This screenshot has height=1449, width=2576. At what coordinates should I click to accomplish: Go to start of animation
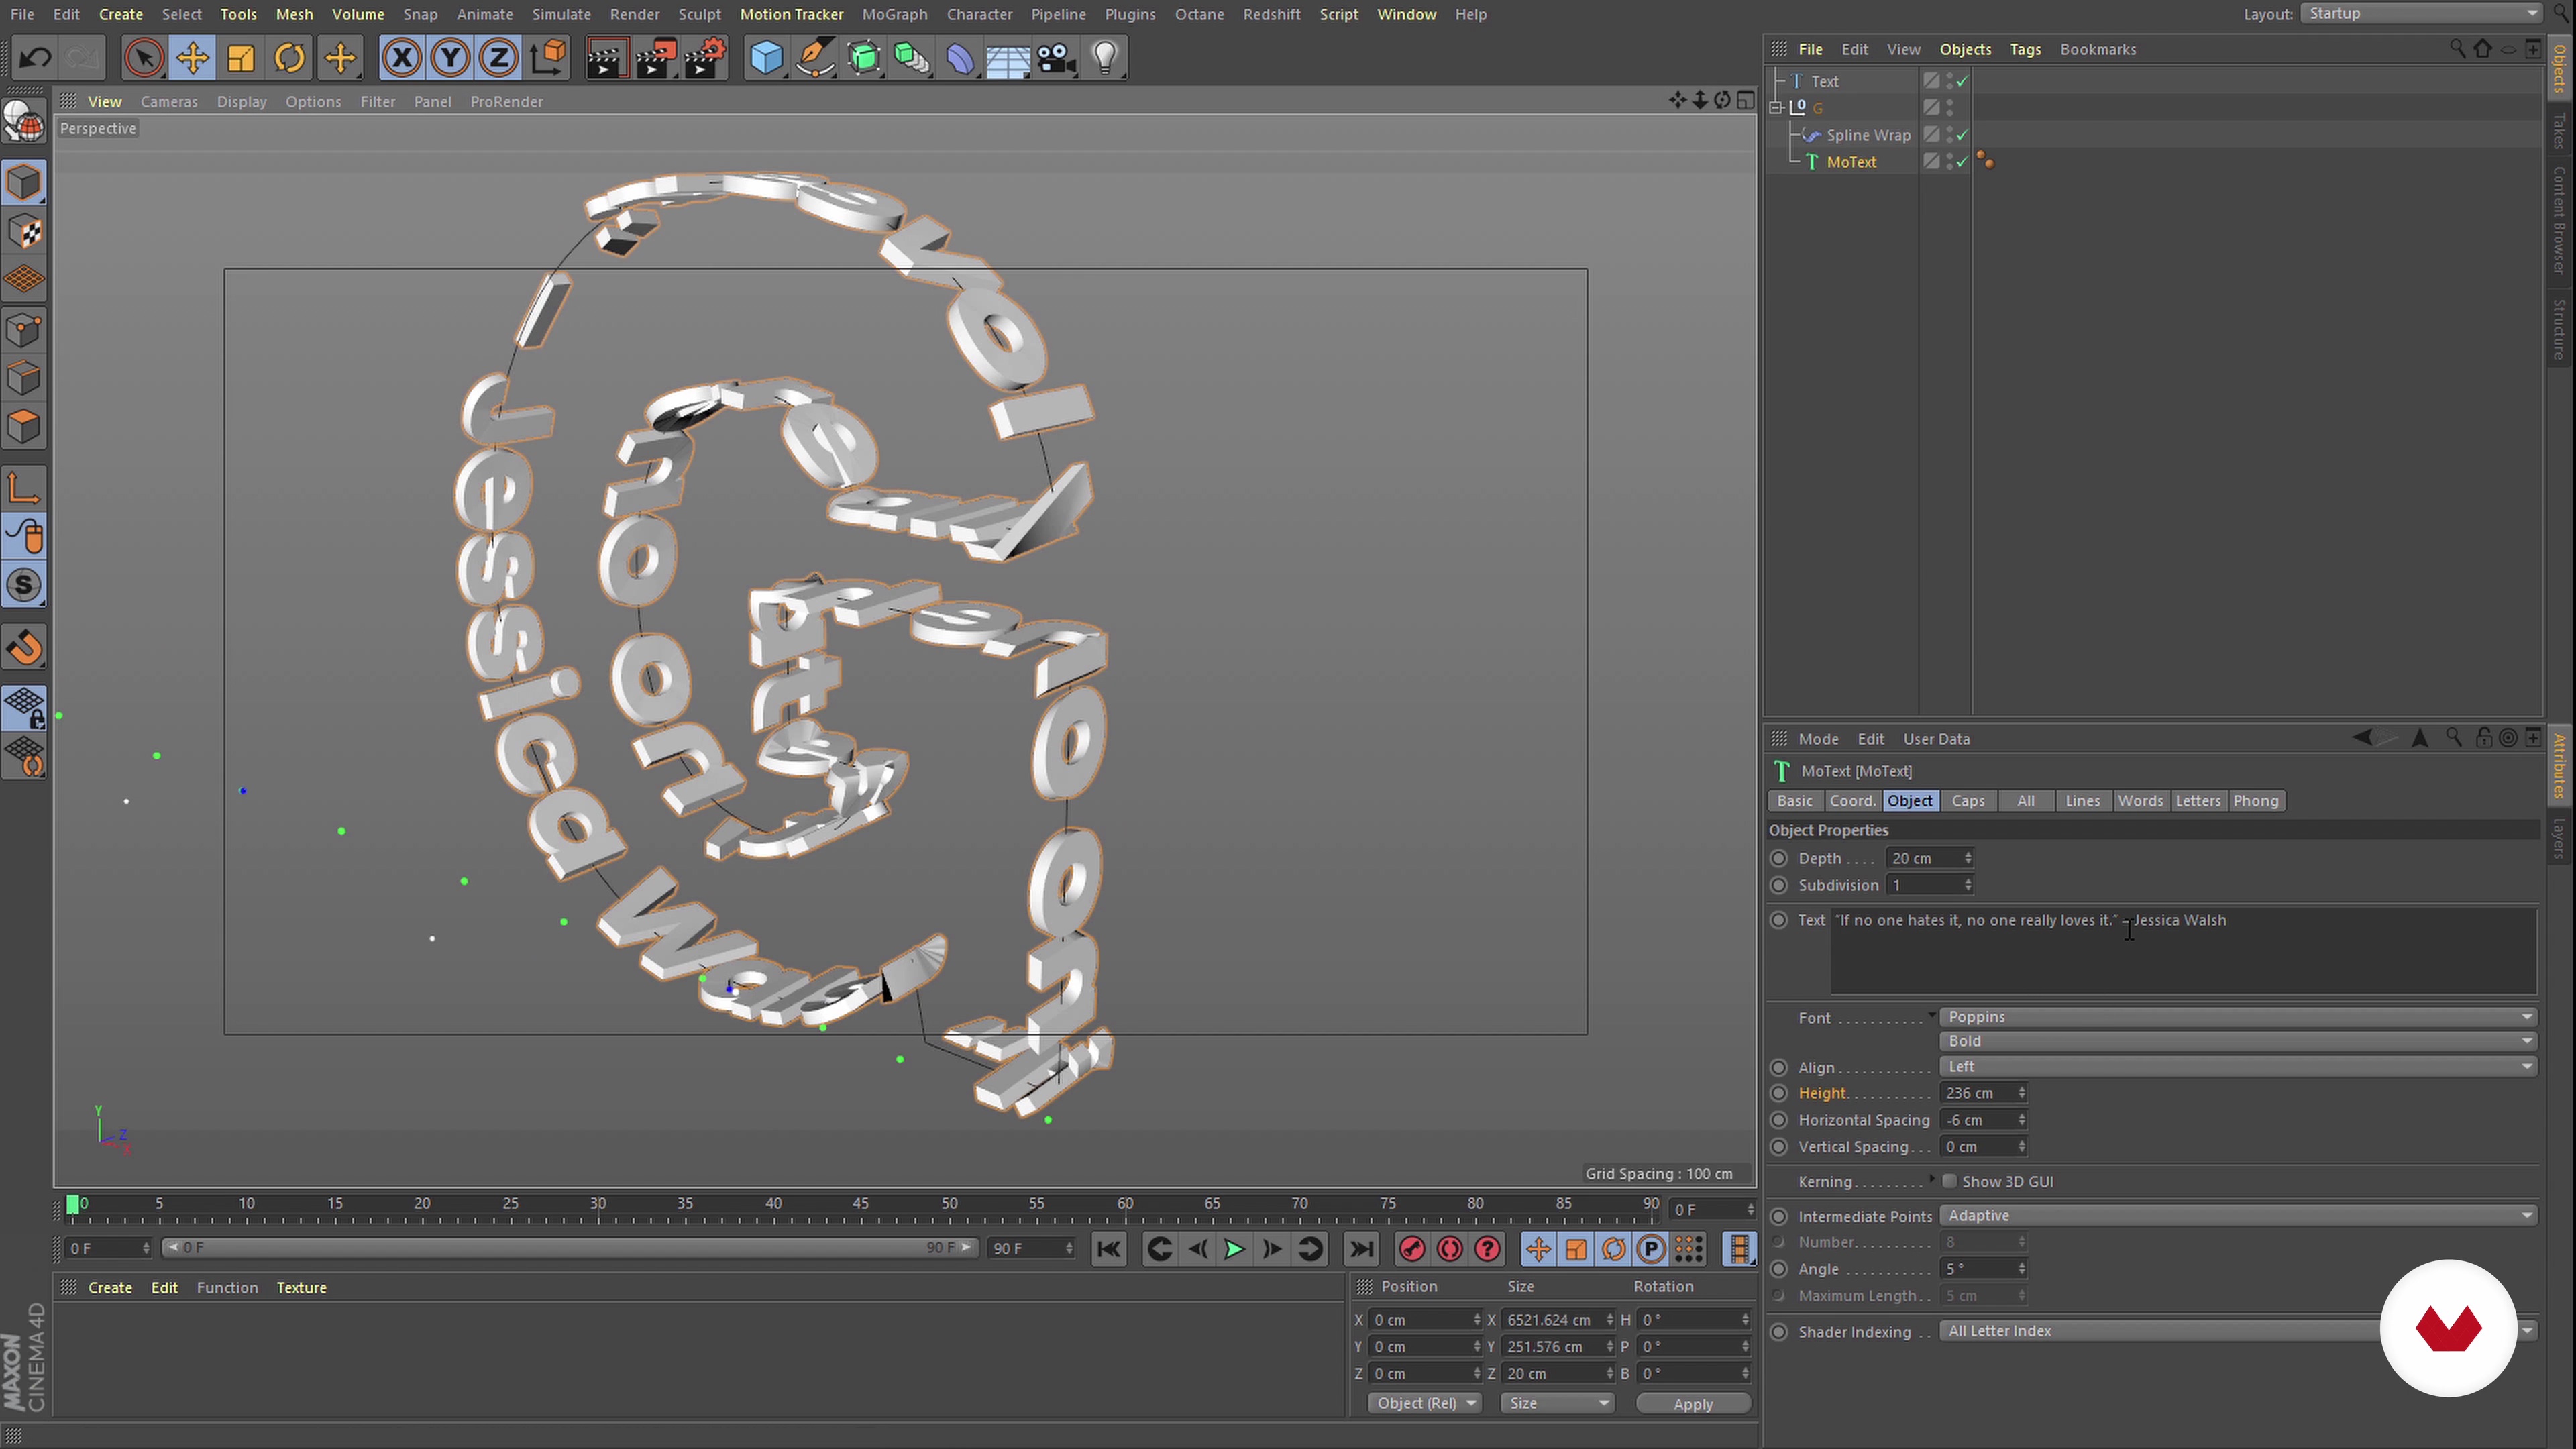point(1108,1249)
